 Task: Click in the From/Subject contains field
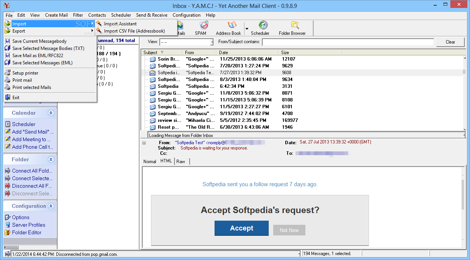(x=348, y=42)
